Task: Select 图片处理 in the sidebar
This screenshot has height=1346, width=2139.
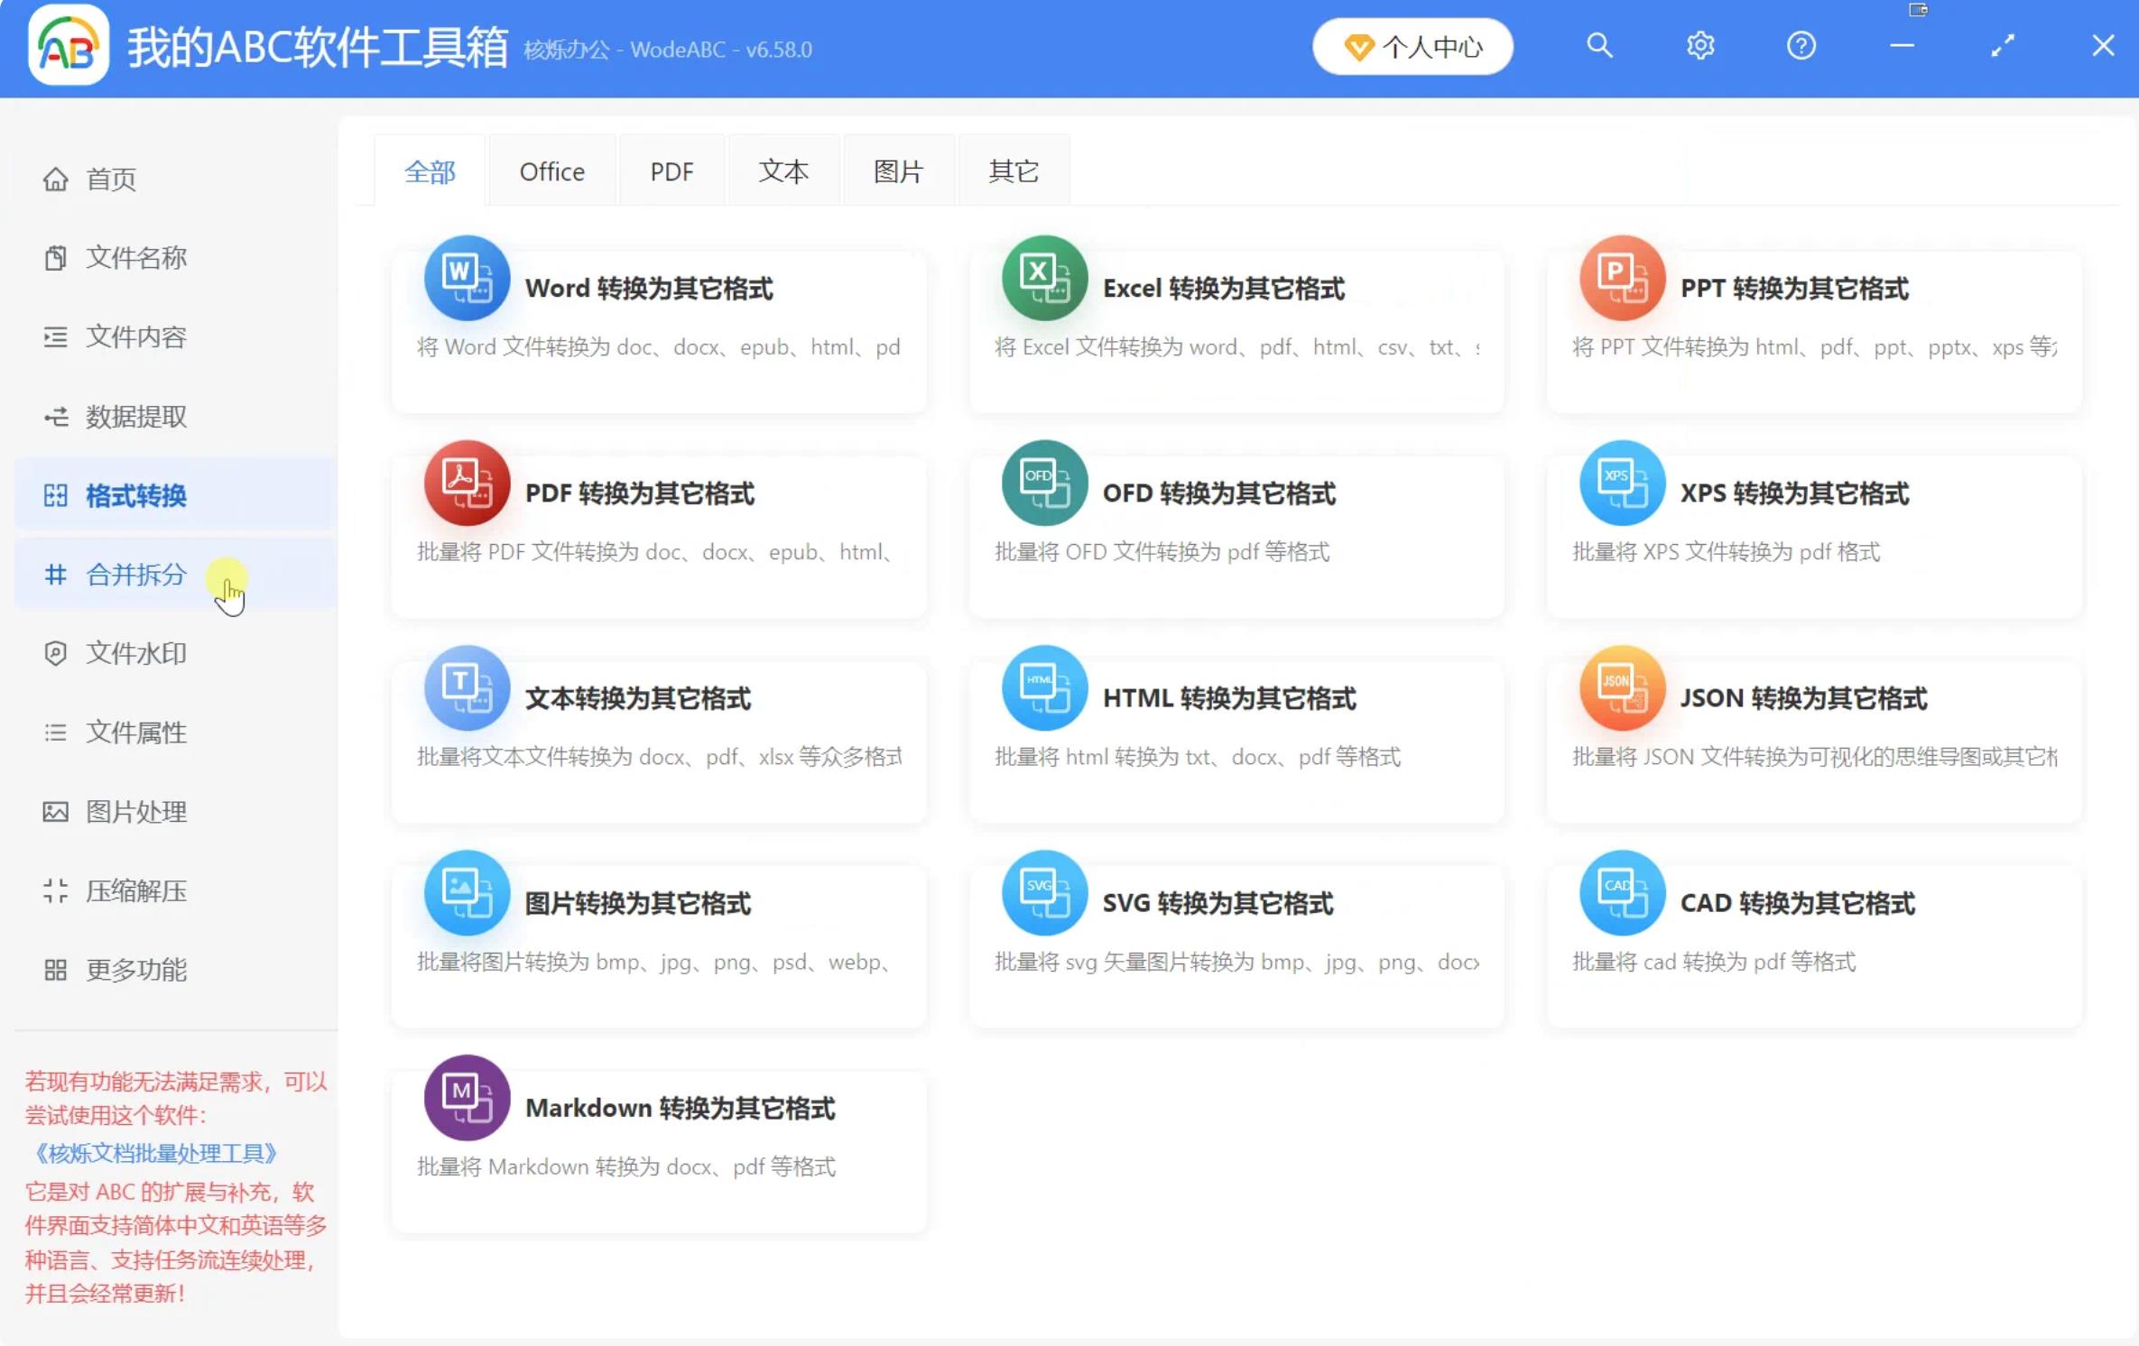Action: click(x=135, y=811)
